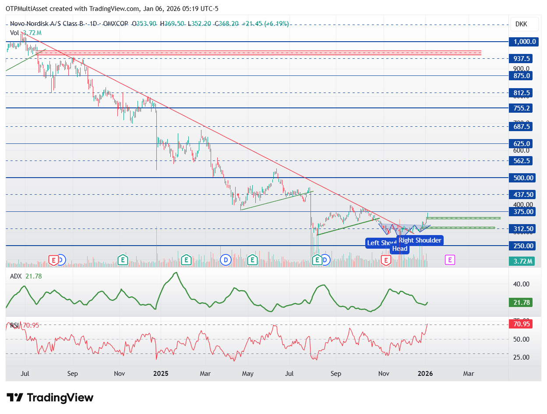Select the green 3.72 M volume tag
The height and width of the screenshot is (414, 547).
point(522,261)
